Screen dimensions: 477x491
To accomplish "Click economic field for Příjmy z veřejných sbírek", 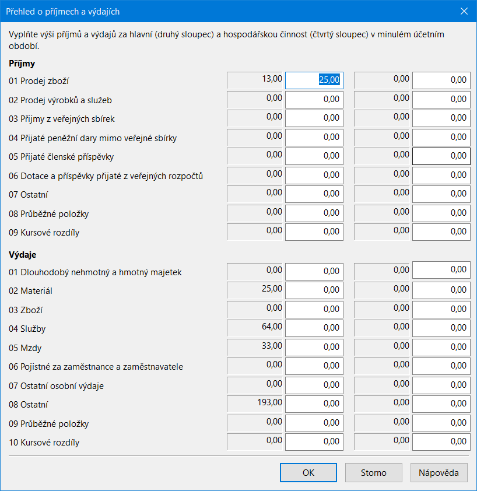I will point(441,118).
